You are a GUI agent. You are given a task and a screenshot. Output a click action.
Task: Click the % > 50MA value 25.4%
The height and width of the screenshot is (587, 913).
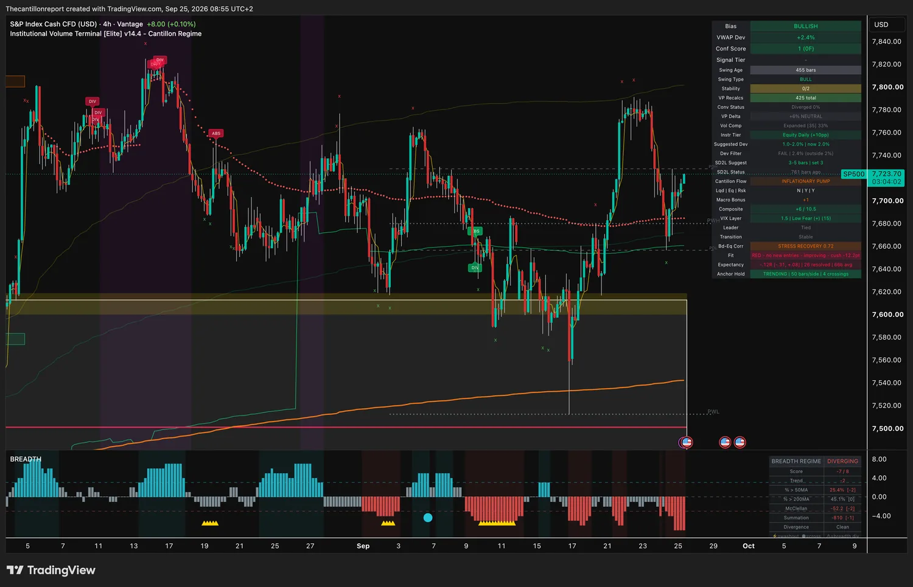coord(842,490)
